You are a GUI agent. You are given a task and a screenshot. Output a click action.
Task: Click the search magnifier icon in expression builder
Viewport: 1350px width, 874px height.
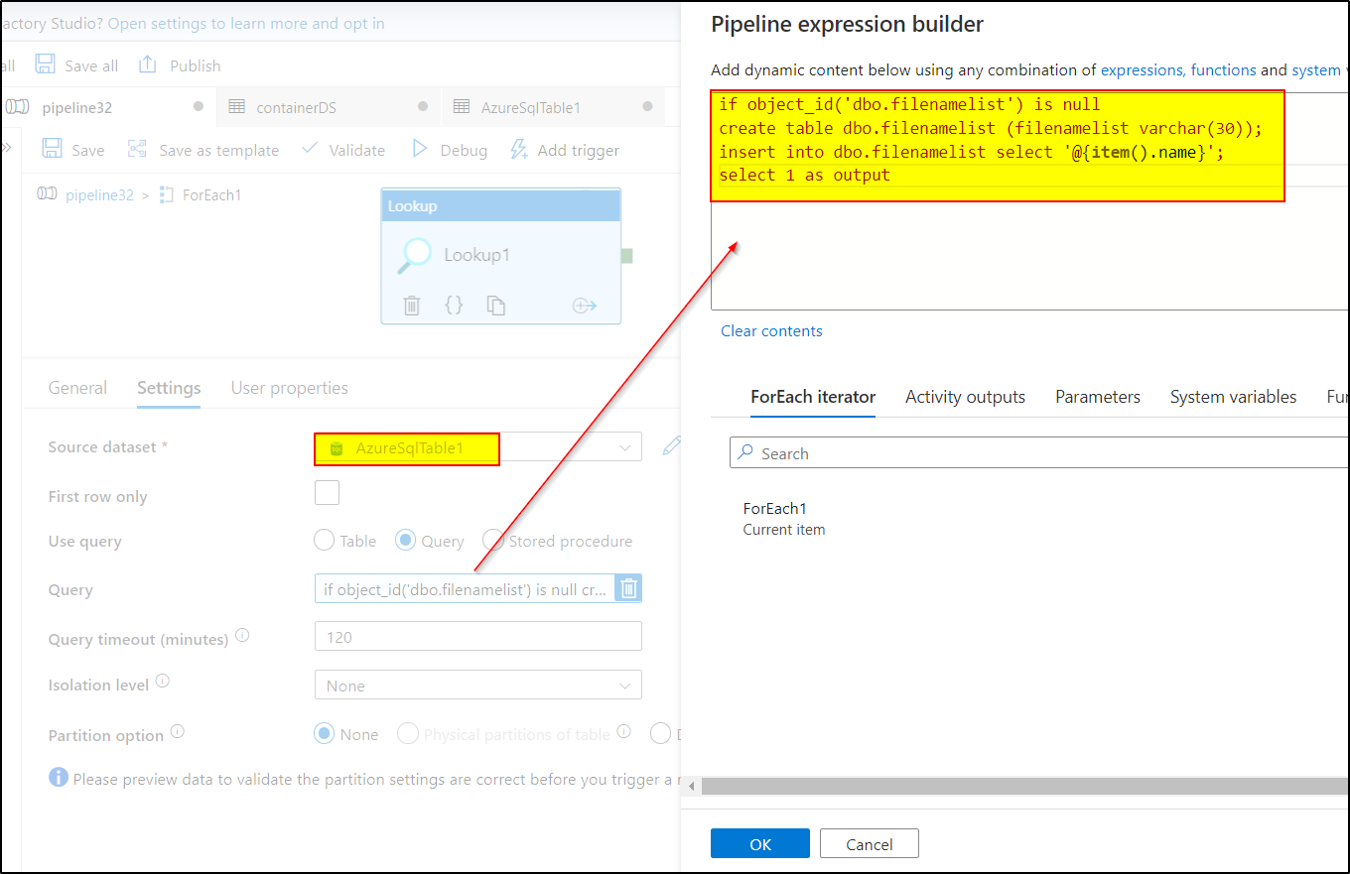pos(745,453)
